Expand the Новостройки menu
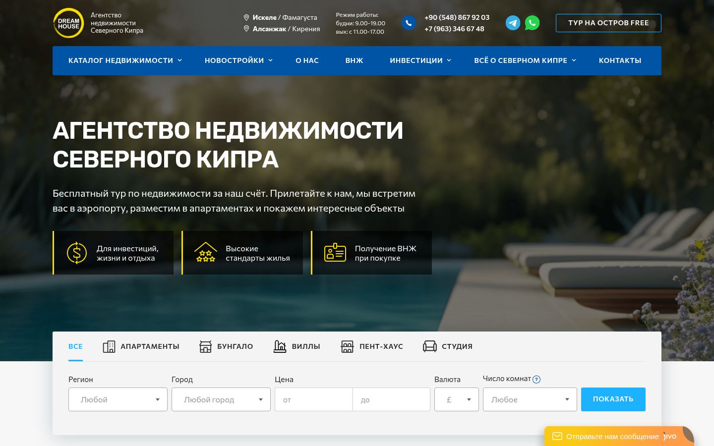 pyautogui.click(x=238, y=60)
